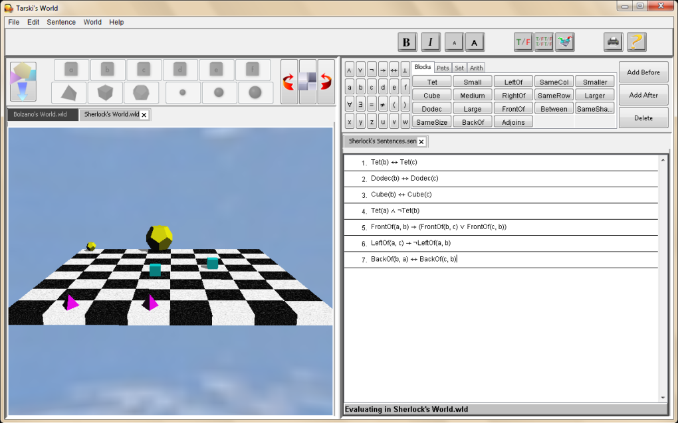The image size is (678, 423).
Task: Select sentence 5 about FrontOf(a, b)
Action: pyautogui.click(x=501, y=227)
